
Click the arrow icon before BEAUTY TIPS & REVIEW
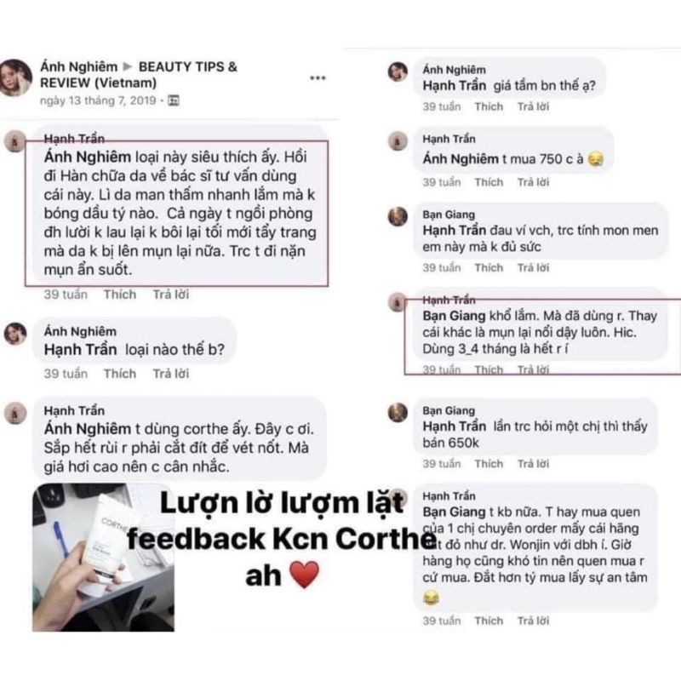128,67
